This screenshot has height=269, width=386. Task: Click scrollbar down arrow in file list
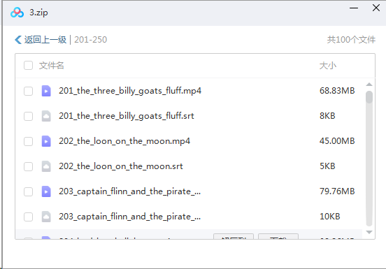[369, 232]
